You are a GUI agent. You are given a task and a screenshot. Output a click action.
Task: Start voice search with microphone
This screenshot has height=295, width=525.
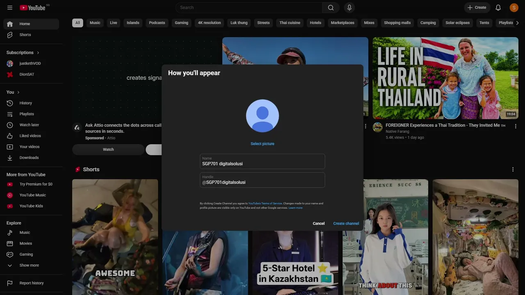349,7
